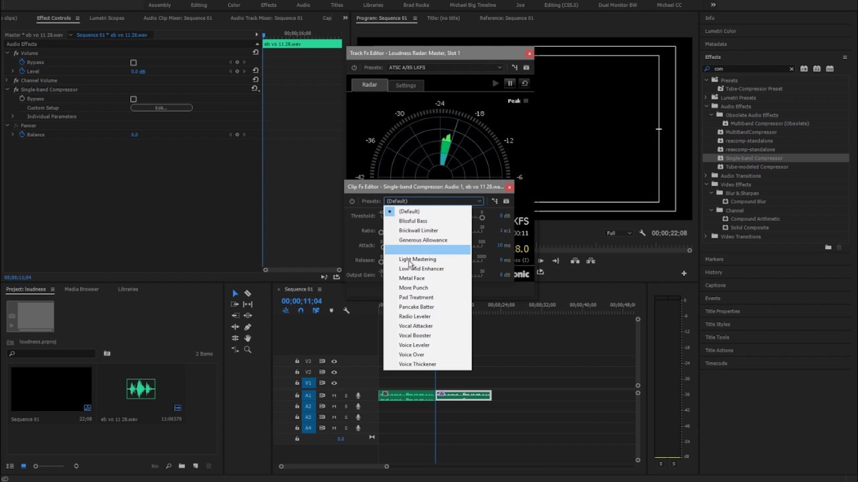Click New Bin icon in Project panel
The height and width of the screenshot is (482, 858).
[182, 466]
